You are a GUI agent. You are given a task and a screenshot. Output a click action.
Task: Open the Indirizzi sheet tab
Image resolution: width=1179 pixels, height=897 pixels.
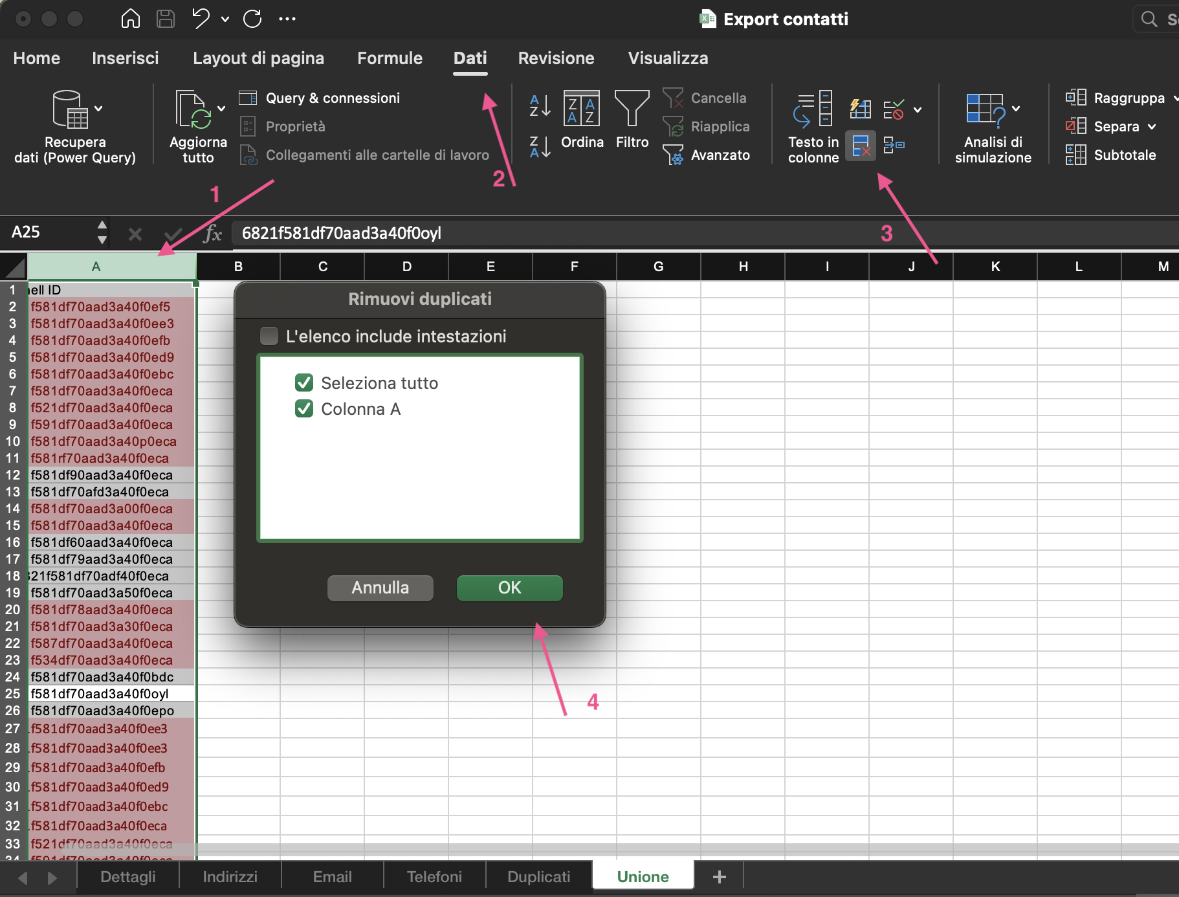click(x=230, y=877)
